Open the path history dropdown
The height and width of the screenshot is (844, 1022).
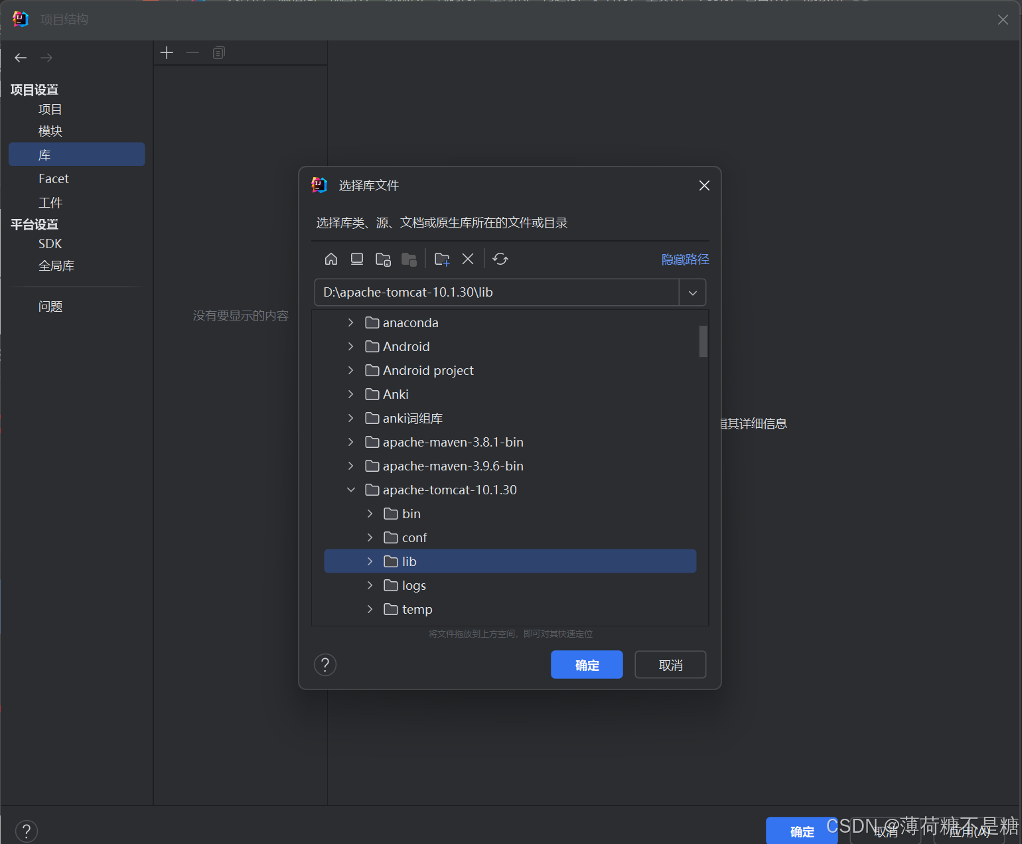692,293
